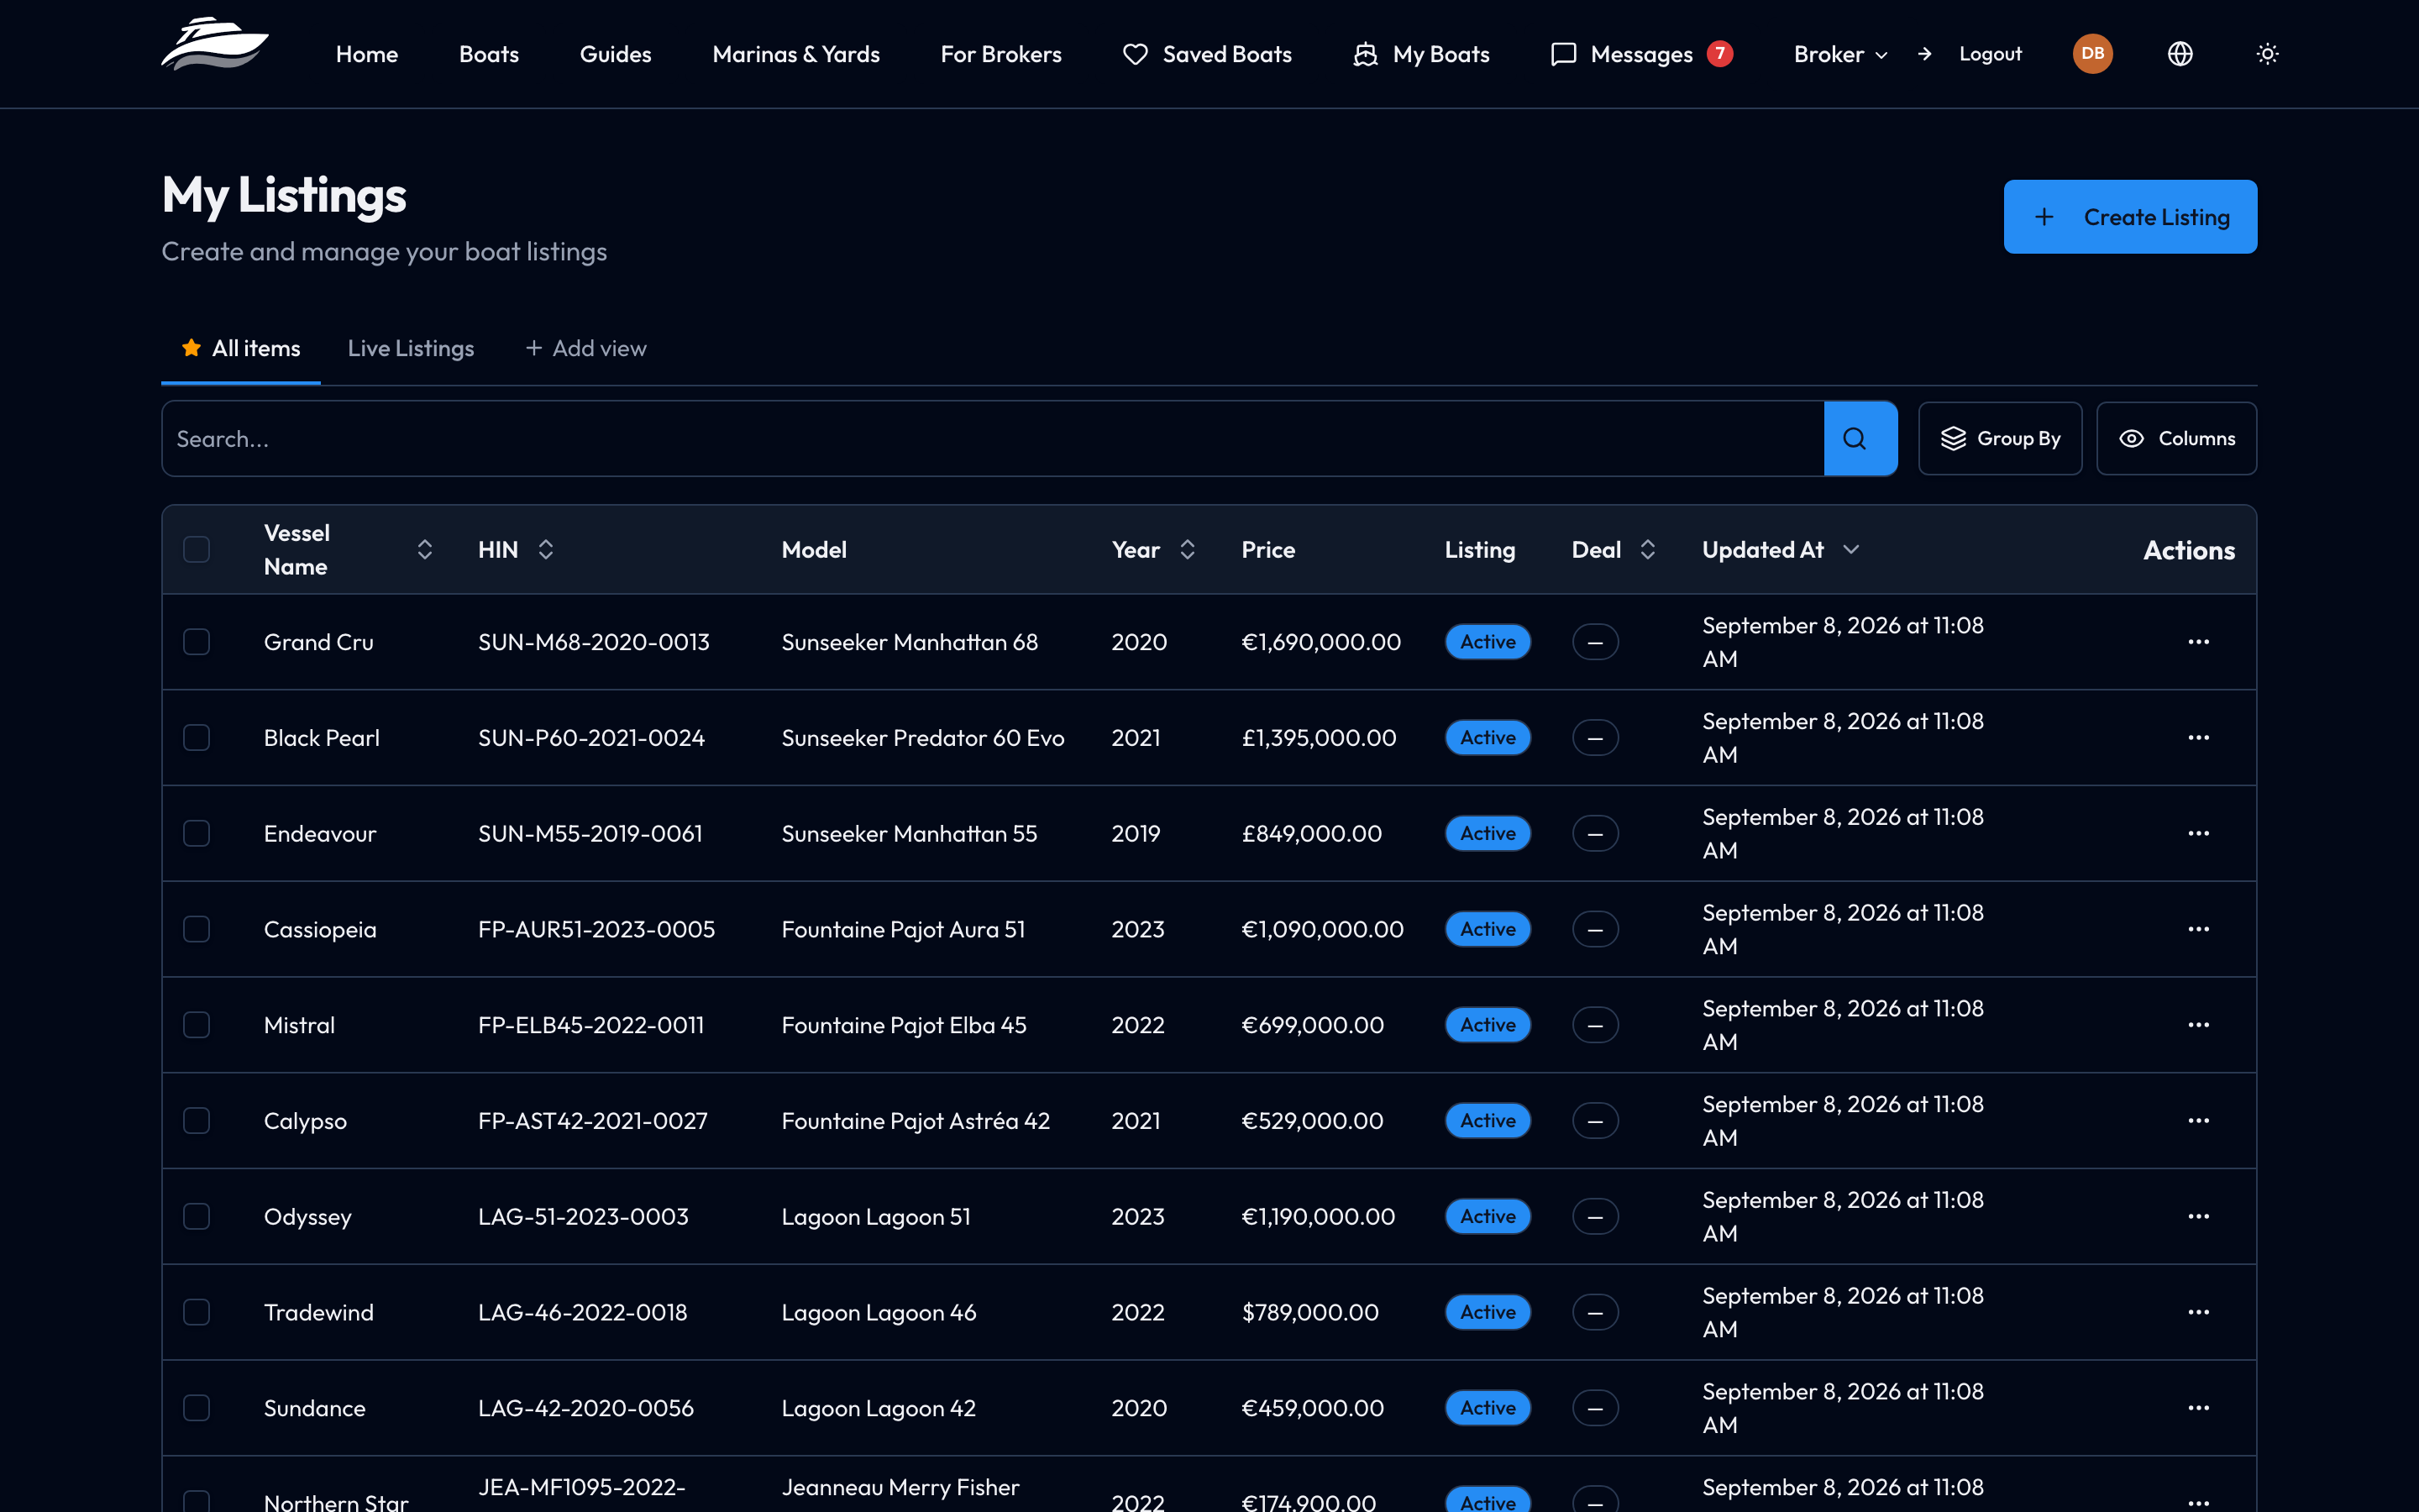The height and width of the screenshot is (1512, 2419).
Task: Click the deal dash icon for Odyssey
Action: (1595, 1217)
